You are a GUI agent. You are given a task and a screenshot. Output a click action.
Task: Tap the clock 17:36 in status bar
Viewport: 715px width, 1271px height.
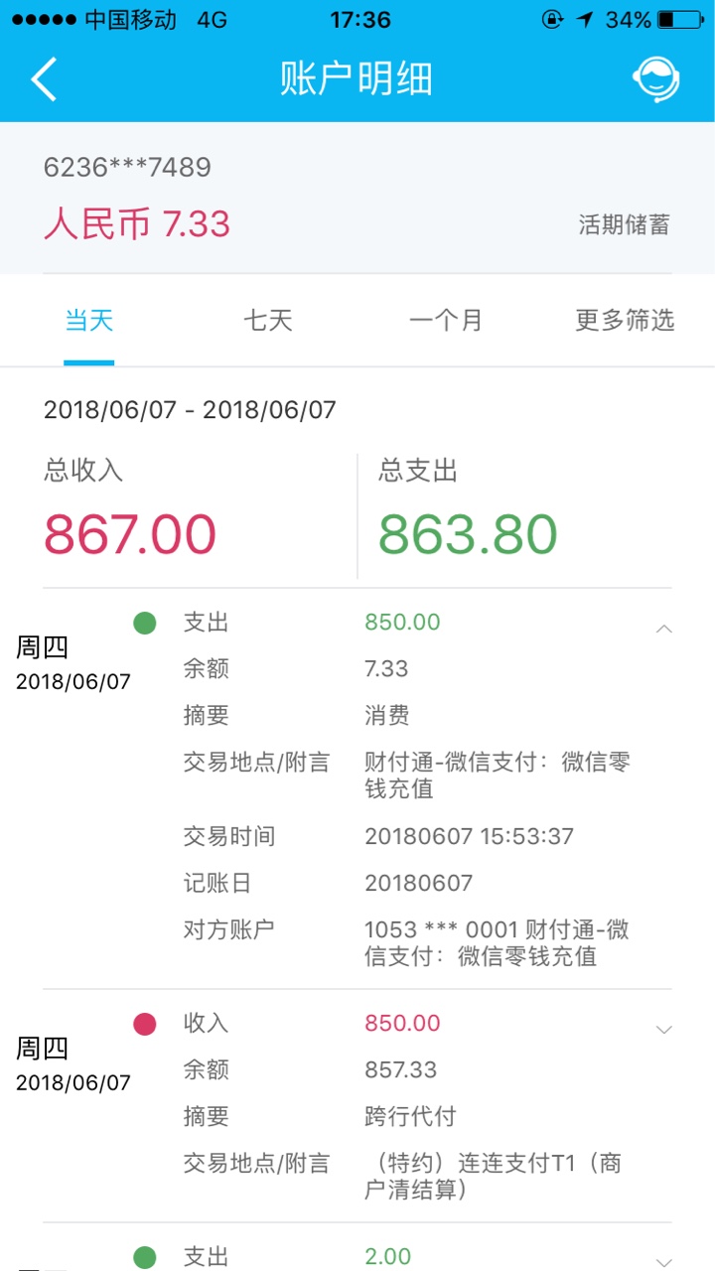pyautogui.click(x=359, y=20)
